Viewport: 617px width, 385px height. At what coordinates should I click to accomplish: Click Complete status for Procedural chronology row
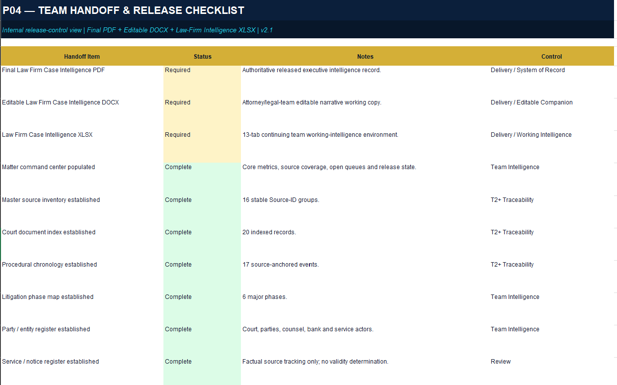click(x=202, y=277)
